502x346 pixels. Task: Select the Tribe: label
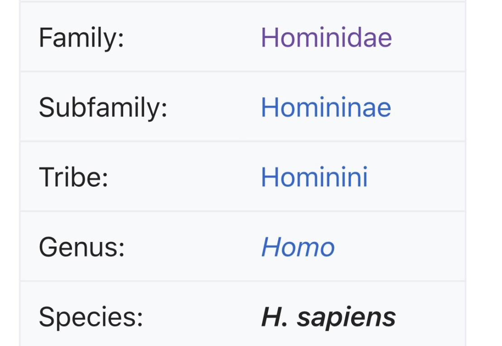coord(73,177)
